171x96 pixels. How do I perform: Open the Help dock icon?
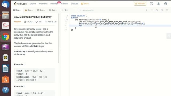pos(5,90)
